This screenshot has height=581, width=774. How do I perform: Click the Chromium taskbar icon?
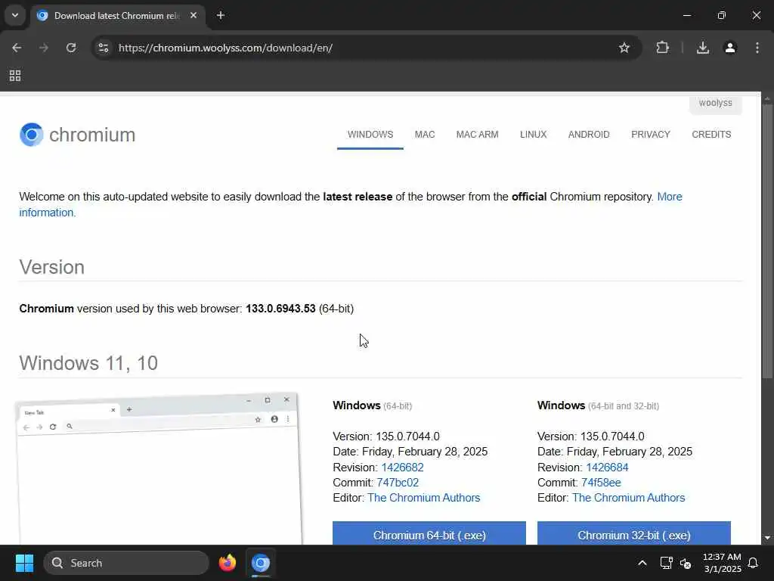(260, 563)
